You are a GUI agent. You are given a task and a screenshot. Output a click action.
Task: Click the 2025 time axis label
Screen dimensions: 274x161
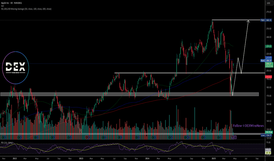(213, 159)
